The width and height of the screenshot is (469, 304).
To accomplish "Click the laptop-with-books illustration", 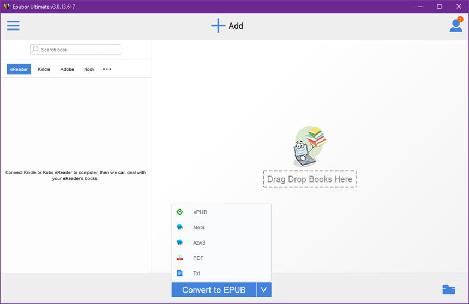I will point(309,146).
